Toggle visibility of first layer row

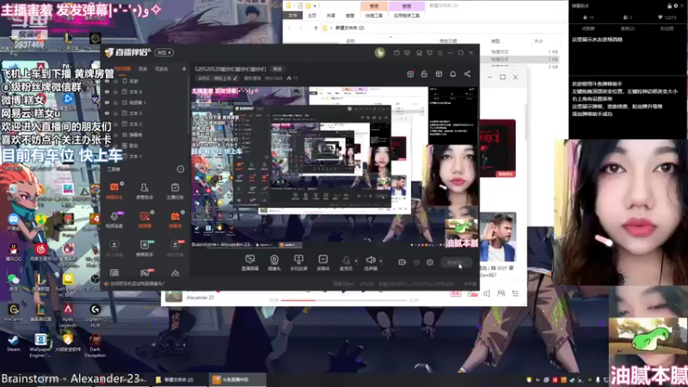(107, 81)
